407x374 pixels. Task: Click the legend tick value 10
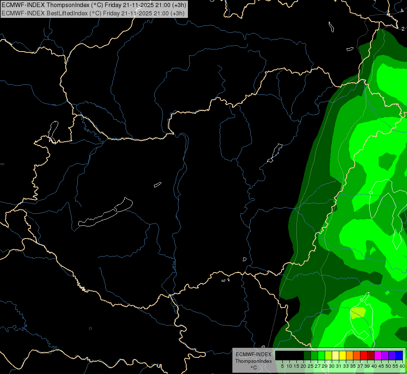tap(289, 366)
